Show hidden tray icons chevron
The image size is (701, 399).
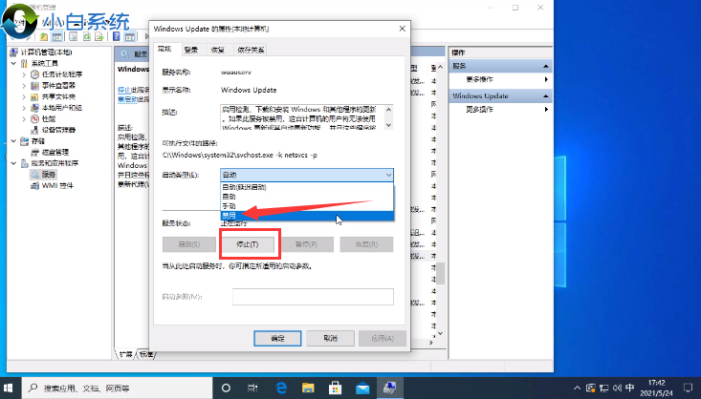[578, 388]
